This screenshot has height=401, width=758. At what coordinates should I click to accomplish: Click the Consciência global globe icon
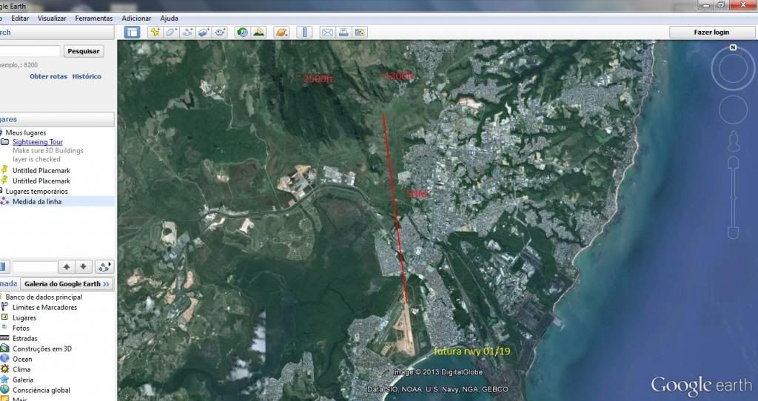4,390
